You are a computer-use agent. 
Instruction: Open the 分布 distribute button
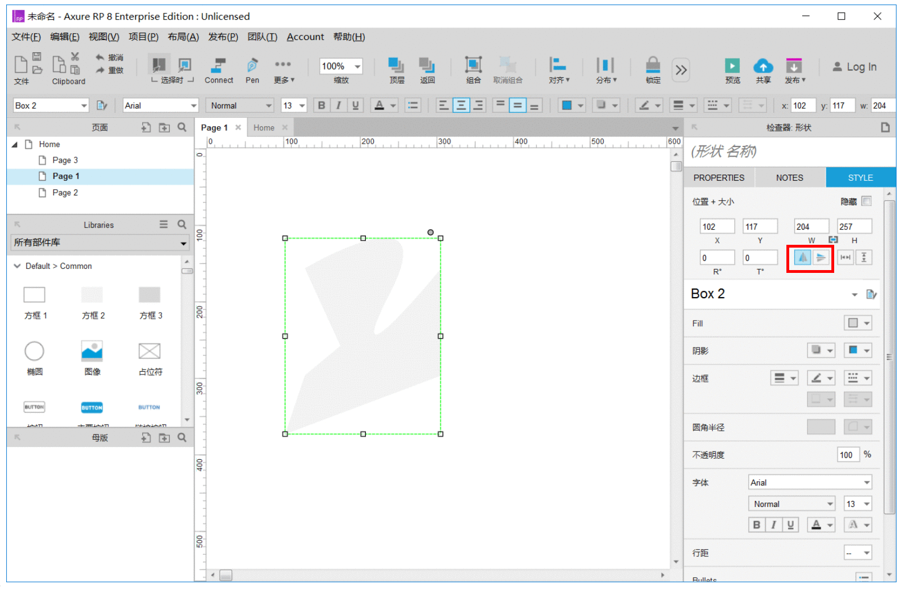click(x=606, y=71)
